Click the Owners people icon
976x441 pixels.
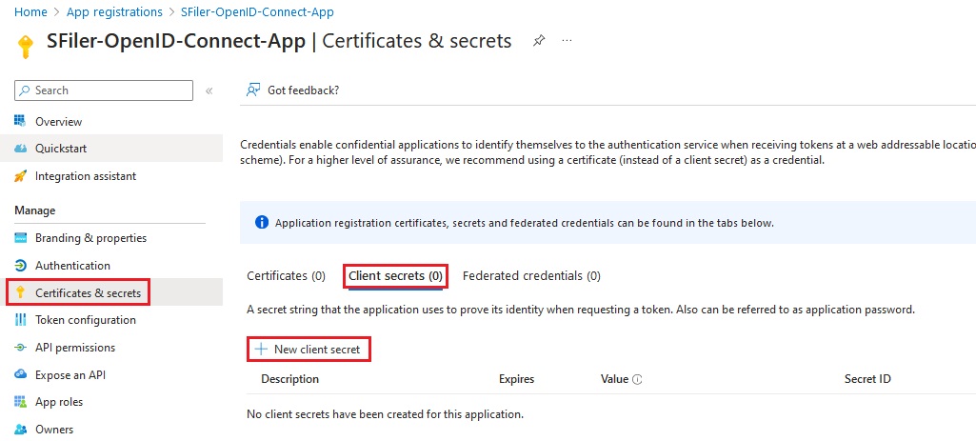pos(21,430)
